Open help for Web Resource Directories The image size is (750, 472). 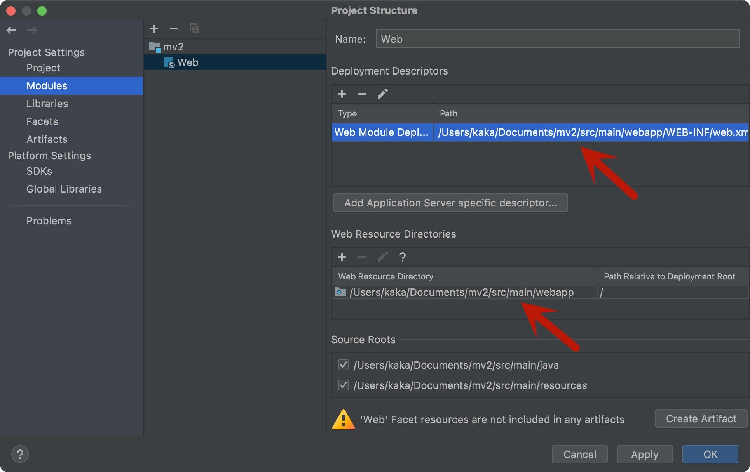click(x=402, y=257)
